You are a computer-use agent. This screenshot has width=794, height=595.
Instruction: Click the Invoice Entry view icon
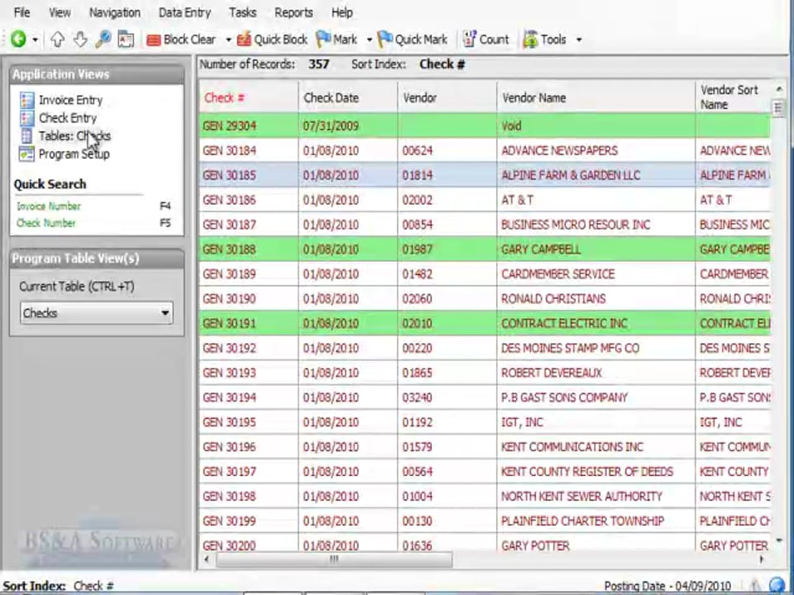26,100
